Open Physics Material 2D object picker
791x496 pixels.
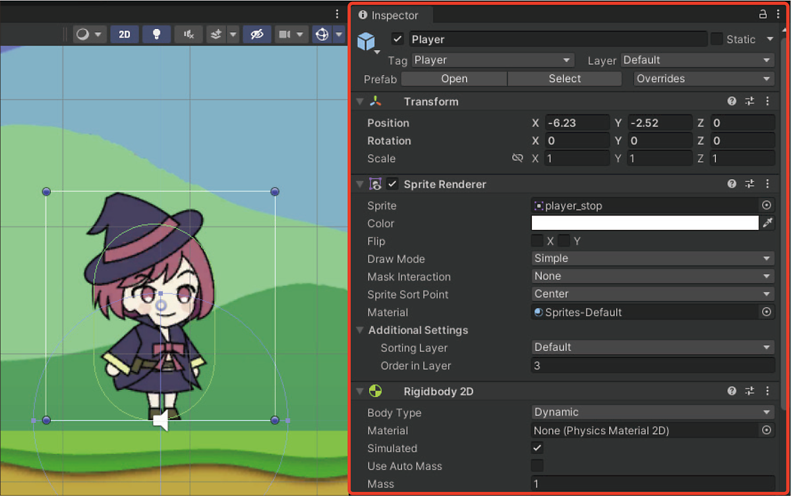767,430
